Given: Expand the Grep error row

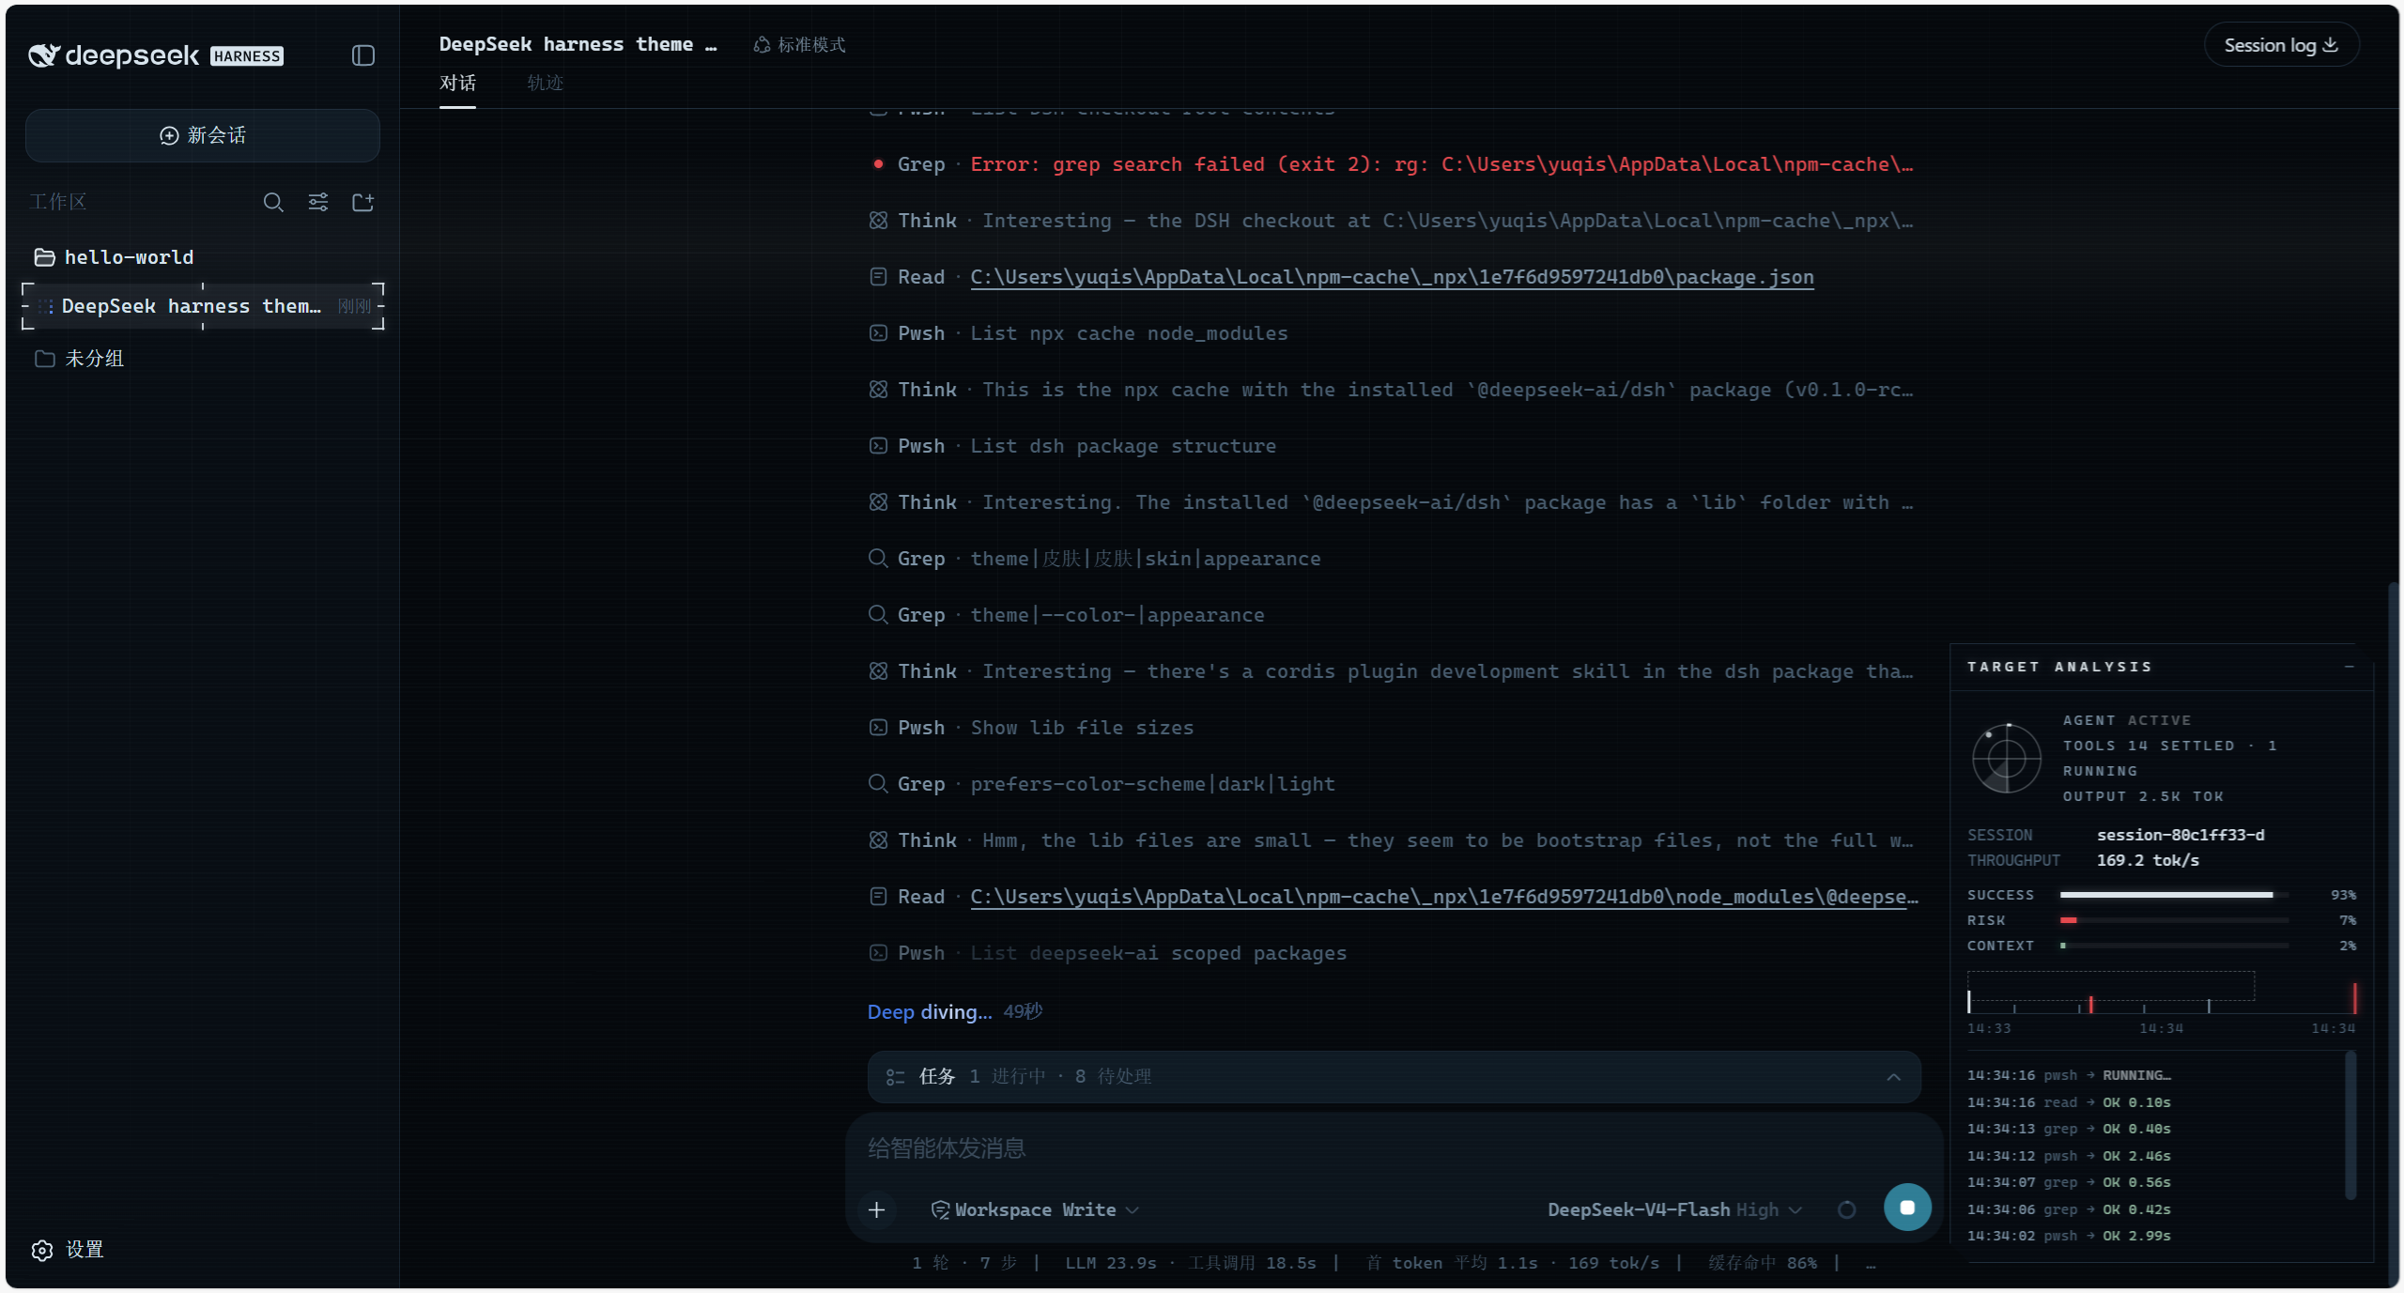Looking at the screenshot, I should pos(1394,164).
